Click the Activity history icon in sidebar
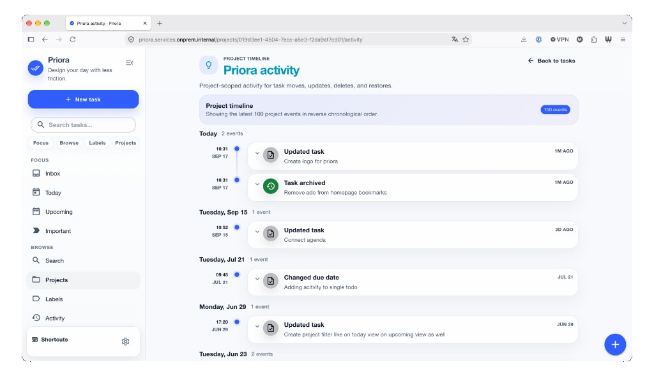 pyautogui.click(x=36, y=318)
